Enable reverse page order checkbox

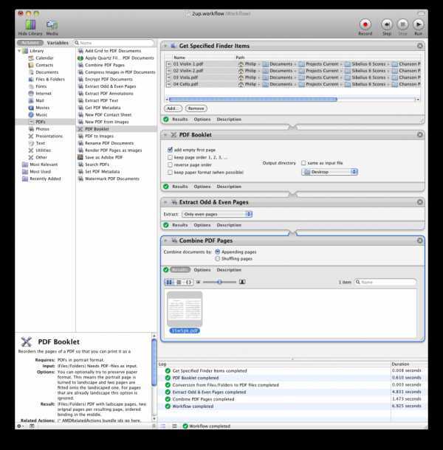click(x=170, y=165)
